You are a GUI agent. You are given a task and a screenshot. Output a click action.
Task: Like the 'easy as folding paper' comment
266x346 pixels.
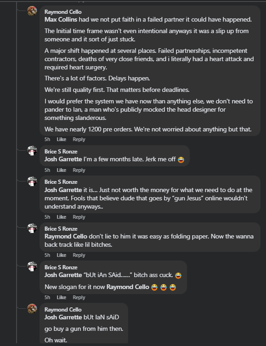[61, 255]
